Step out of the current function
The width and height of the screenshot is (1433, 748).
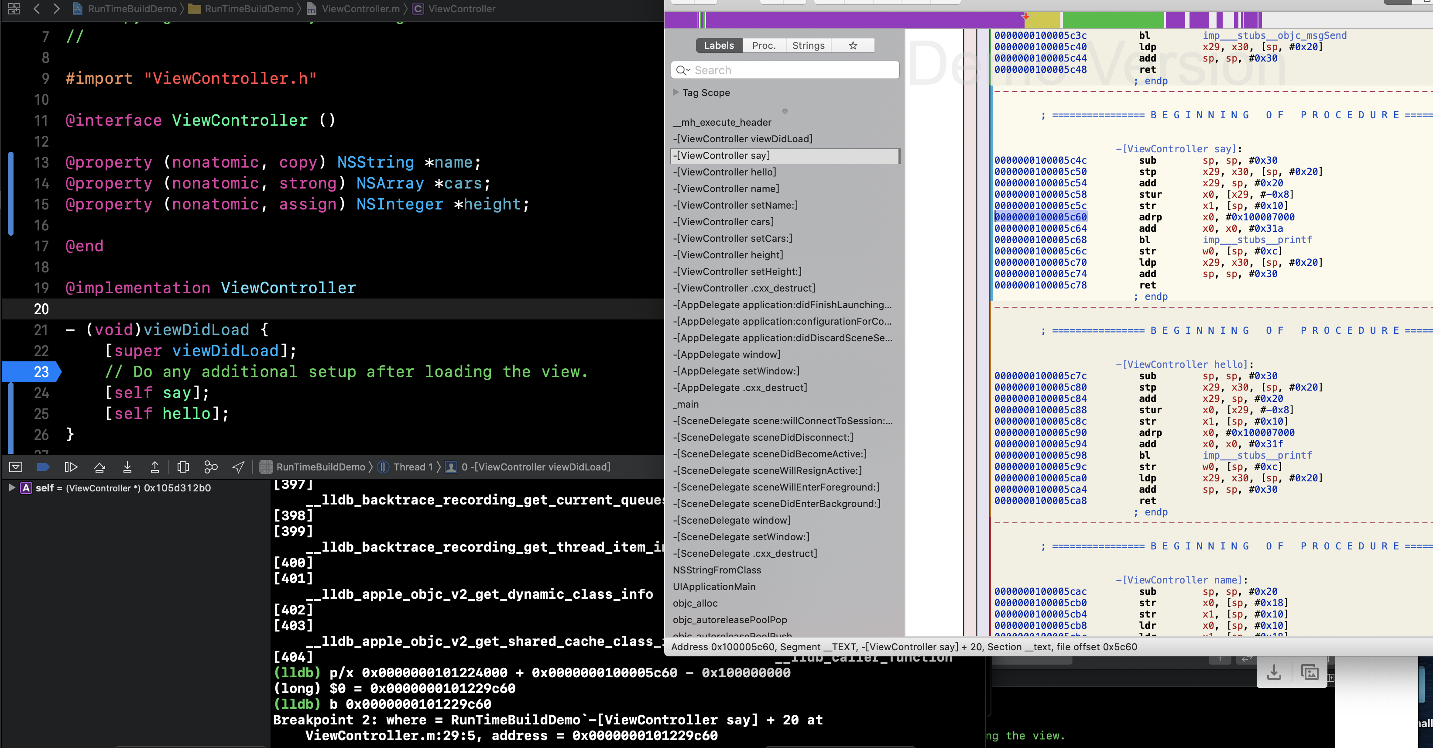click(155, 467)
